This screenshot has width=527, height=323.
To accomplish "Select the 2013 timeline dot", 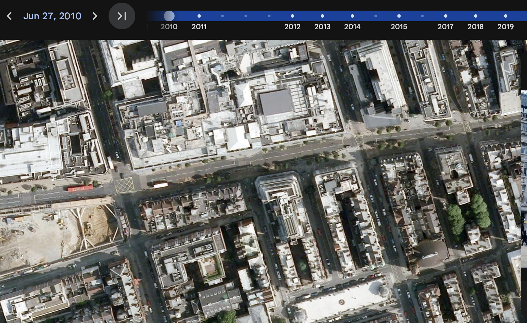I will [322, 16].
